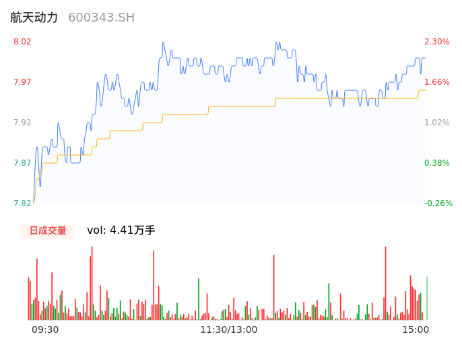Click the 11:30/13:00 time axis marker
Viewport: 462px width, 353px height.
coord(228,329)
